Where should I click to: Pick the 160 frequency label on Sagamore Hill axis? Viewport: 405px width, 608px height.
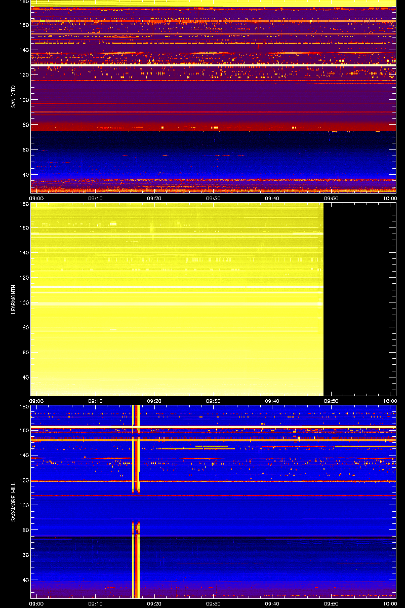click(x=23, y=430)
